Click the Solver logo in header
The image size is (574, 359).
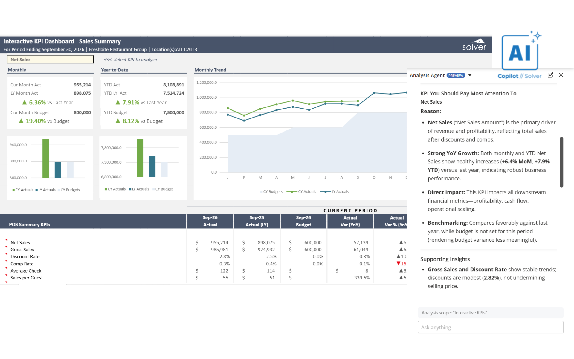pos(474,45)
